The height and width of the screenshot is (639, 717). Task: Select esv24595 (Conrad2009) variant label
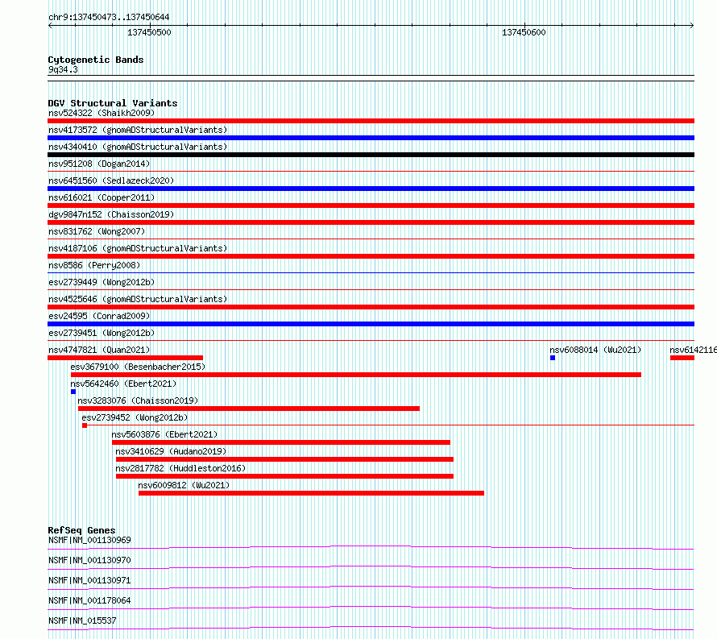pyautogui.click(x=99, y=316)
